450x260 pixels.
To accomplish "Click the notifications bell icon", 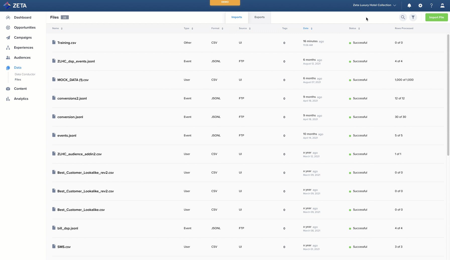I will tap(409, 5).
